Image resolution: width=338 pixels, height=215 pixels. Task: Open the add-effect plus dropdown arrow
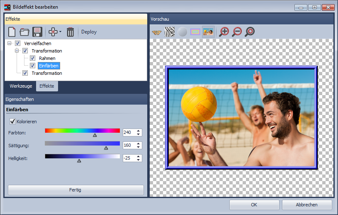[x=61, y=32]
